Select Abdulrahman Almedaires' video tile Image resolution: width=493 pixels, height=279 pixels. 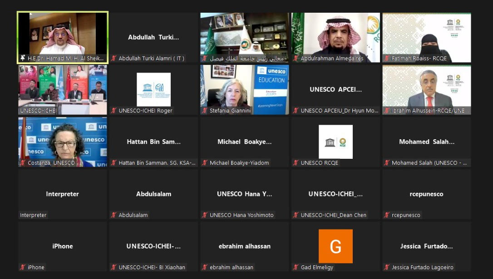(335, 36)
